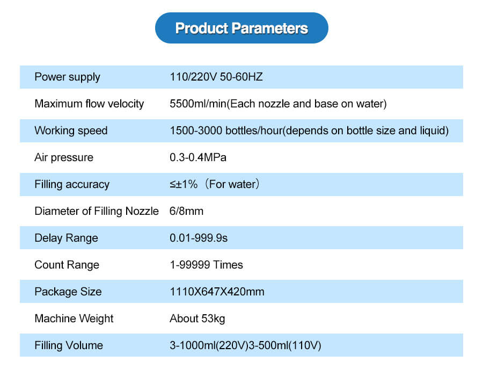Click the 6/8mm nozzle diameter value
The width and height of the screenshot is (483, 369).
(187, 211)
